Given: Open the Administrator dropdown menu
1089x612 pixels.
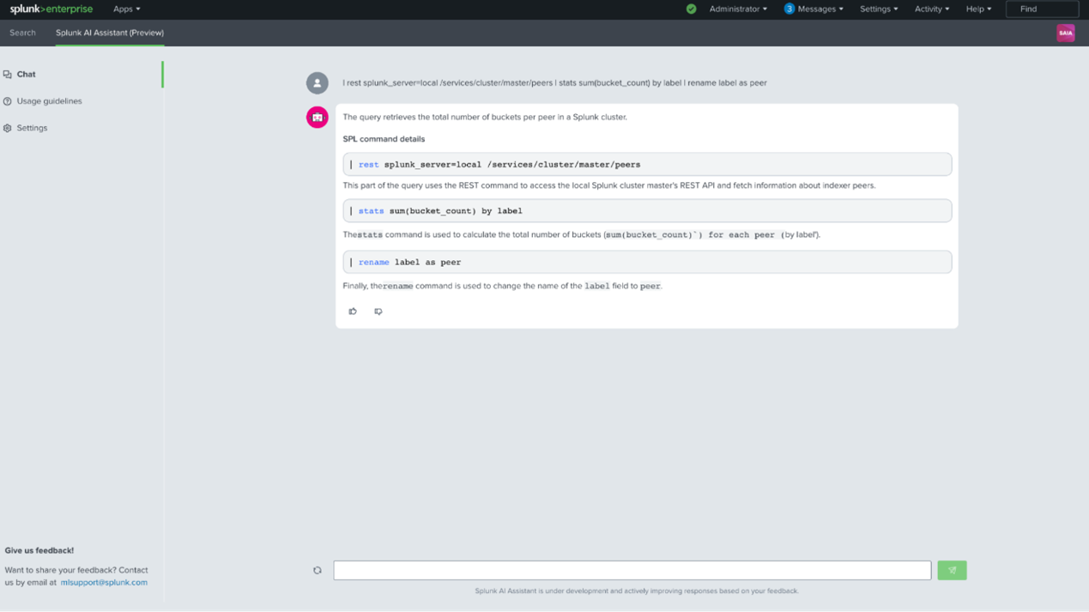Looking at the screenshot, I should 738,9.
